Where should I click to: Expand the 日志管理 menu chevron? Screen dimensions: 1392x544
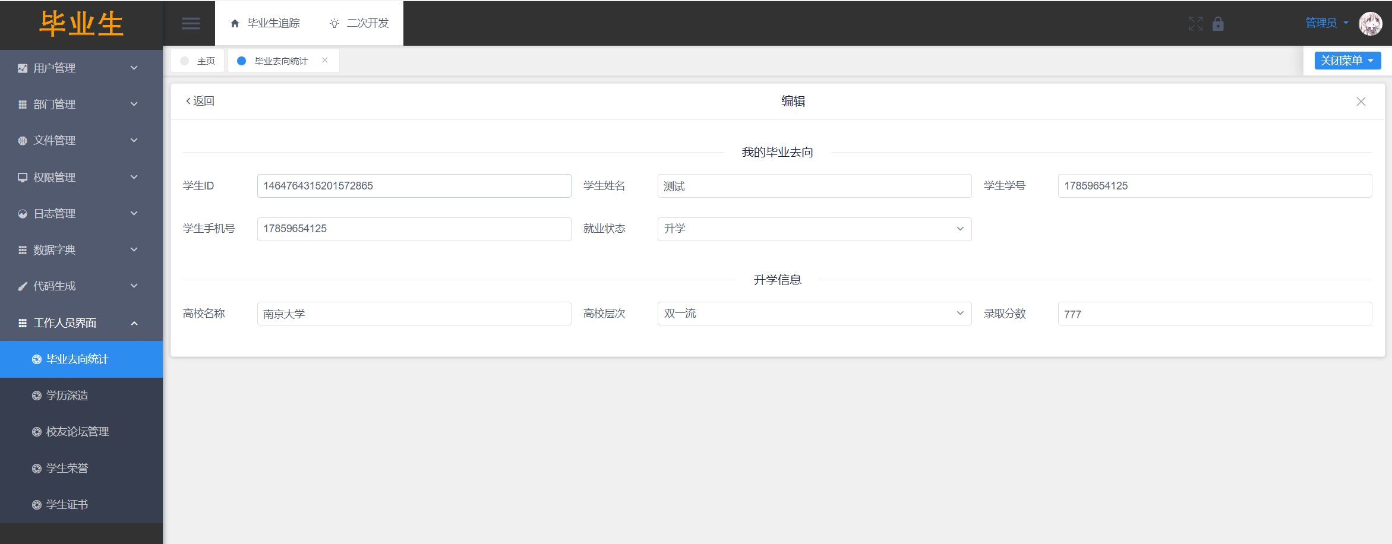(134, 213)
